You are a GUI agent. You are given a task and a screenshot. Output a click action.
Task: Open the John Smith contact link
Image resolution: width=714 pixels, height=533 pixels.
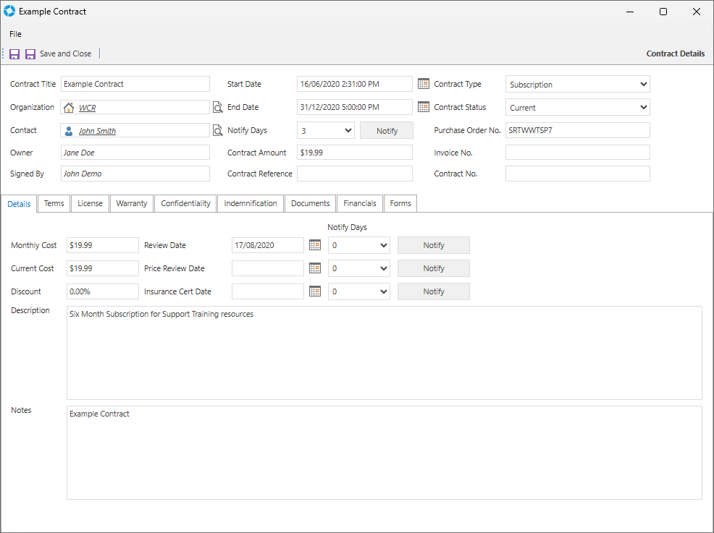97,131
